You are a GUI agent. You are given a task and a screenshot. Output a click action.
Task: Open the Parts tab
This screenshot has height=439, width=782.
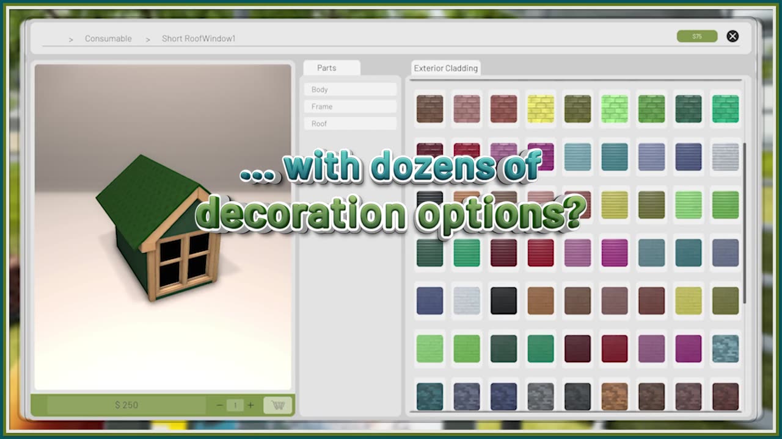click(327, 68)
